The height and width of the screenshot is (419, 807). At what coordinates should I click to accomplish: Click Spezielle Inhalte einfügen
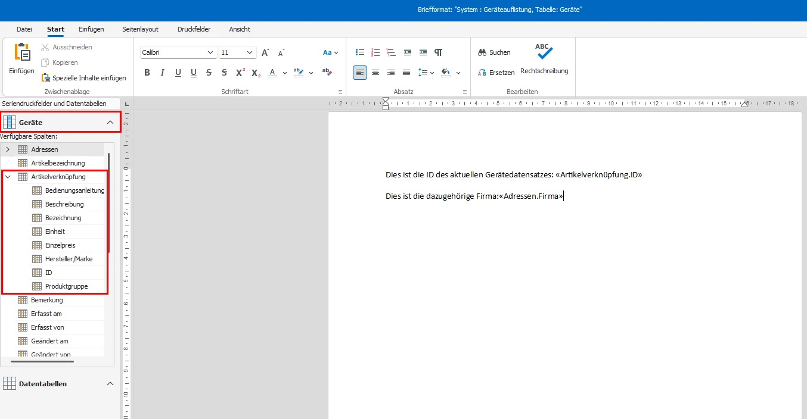(x=83, y=78)
